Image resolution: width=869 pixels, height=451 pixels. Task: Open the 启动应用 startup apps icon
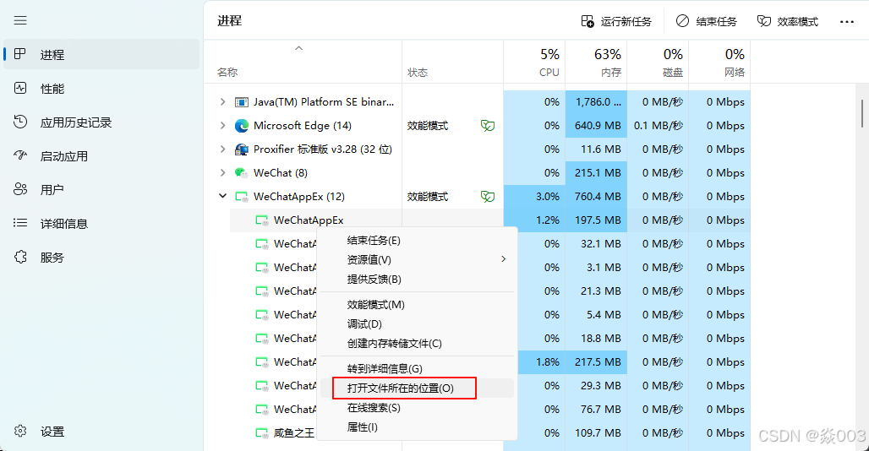click(20, 155)
